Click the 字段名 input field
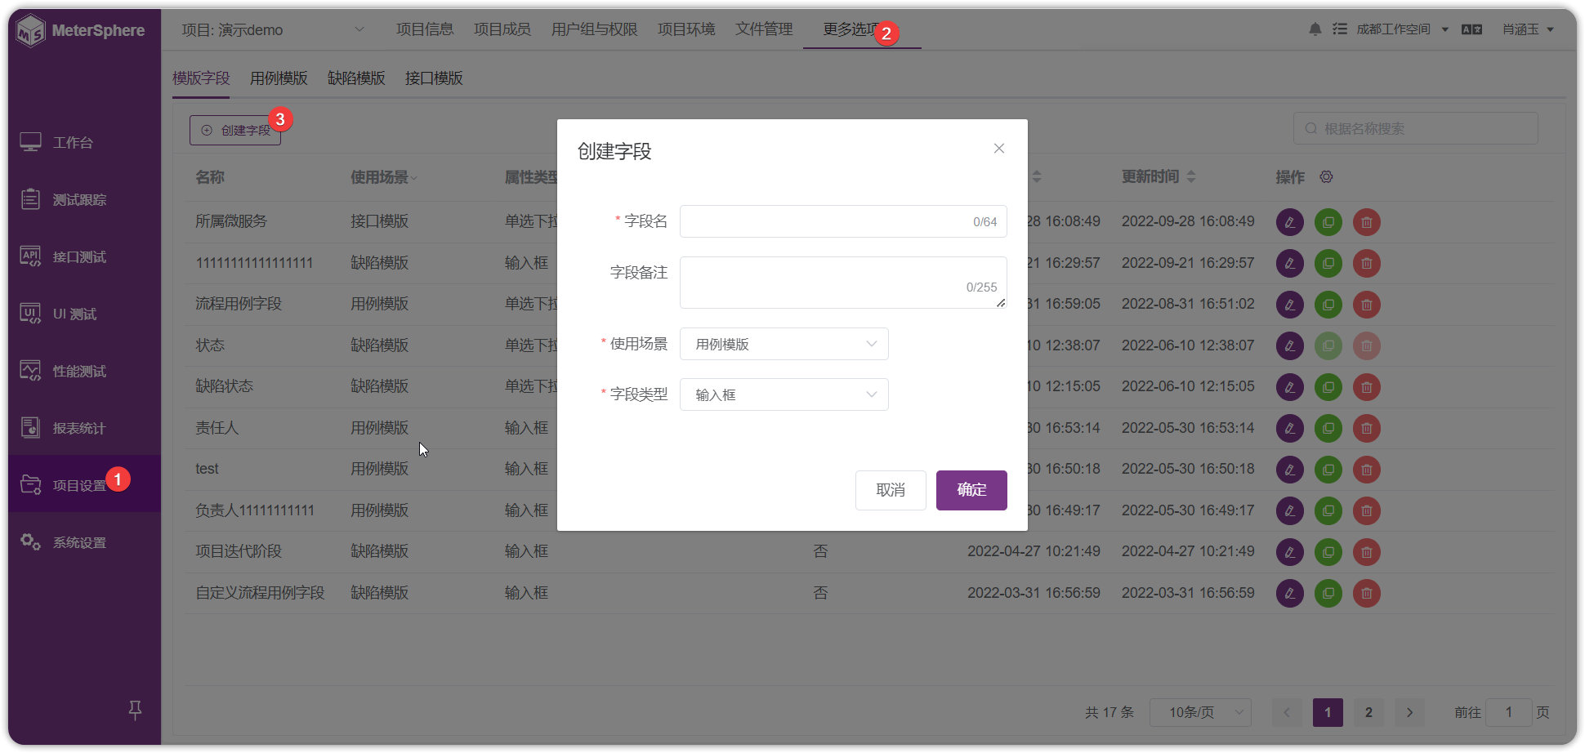This screenshot has height=753, width=1585. coord(843,221)
